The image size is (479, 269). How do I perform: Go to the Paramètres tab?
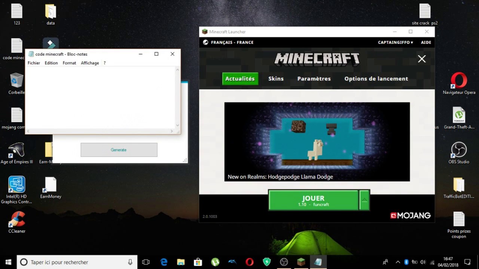point(314,79)
